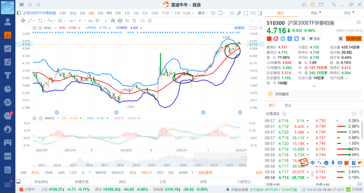This screenshot has width=364, height=193.
Task: Switch to 评论 comments tab
Action: [347, 13]
